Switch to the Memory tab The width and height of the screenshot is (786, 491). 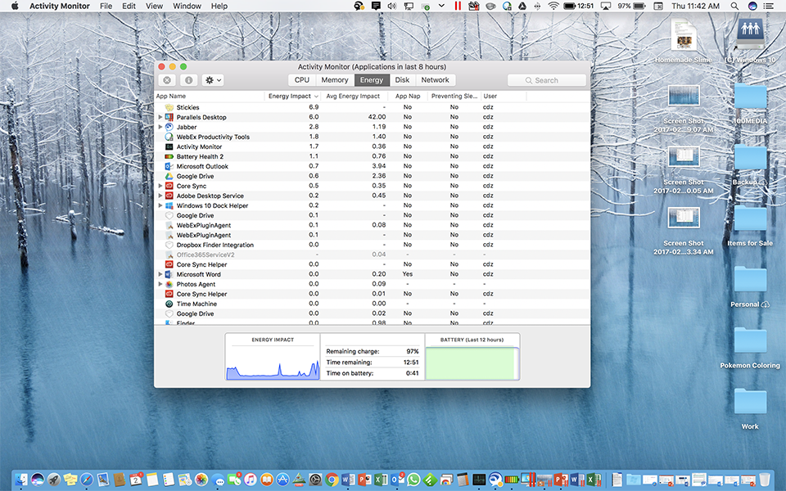click(x=334, y=80)
